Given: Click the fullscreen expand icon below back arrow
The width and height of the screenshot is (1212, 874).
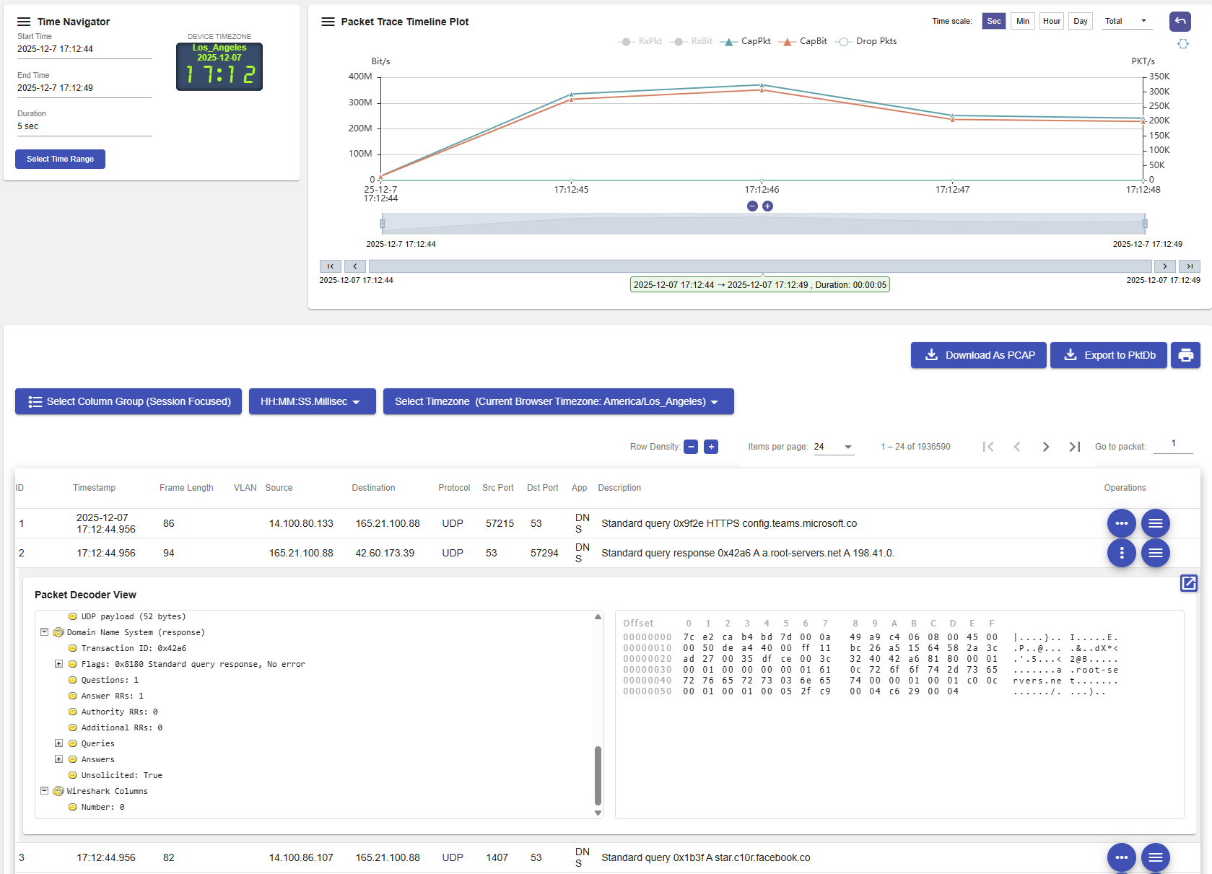Looking at the screenshot, I should [x=1182, y=44].
